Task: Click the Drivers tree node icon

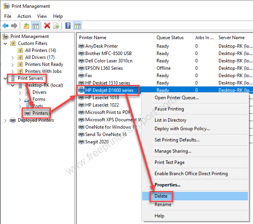Action: click(27, 92)
